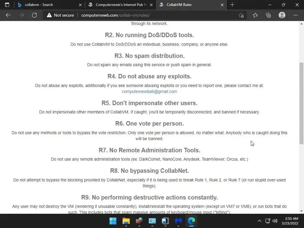
Task: Click the scrollbar down arrow
Action: point(301,211)
